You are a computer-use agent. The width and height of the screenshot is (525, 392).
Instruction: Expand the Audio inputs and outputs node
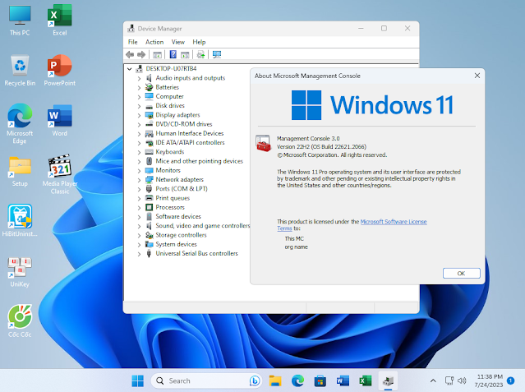click(139, 78)
